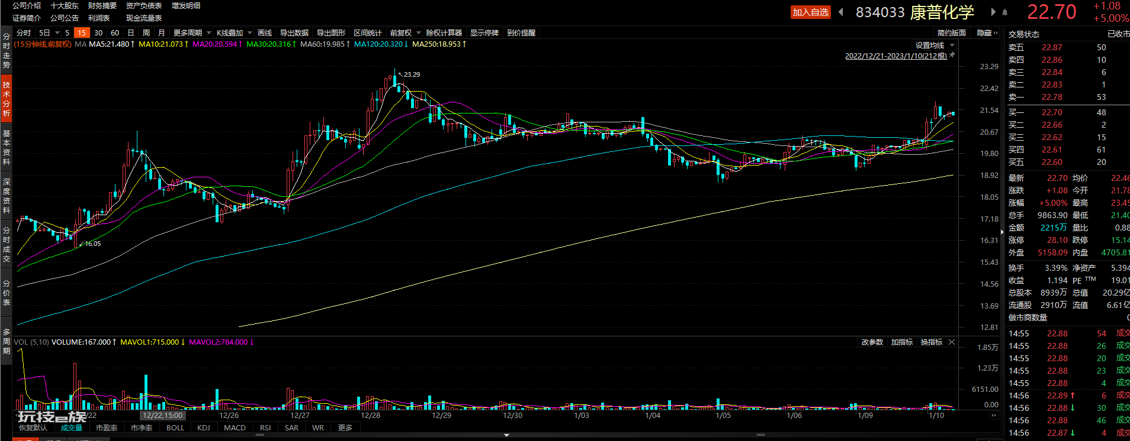The image size is (1130, 441).
Task: Go to previous stock with left arrow
Action: click(x=841, y=12)
